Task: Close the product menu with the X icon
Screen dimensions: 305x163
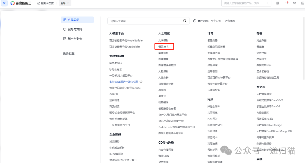Action: (x=4, y=3)
